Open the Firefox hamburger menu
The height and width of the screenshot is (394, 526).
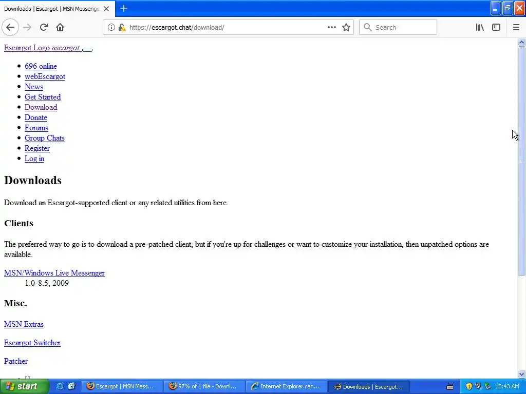click(x=516, y=28)
